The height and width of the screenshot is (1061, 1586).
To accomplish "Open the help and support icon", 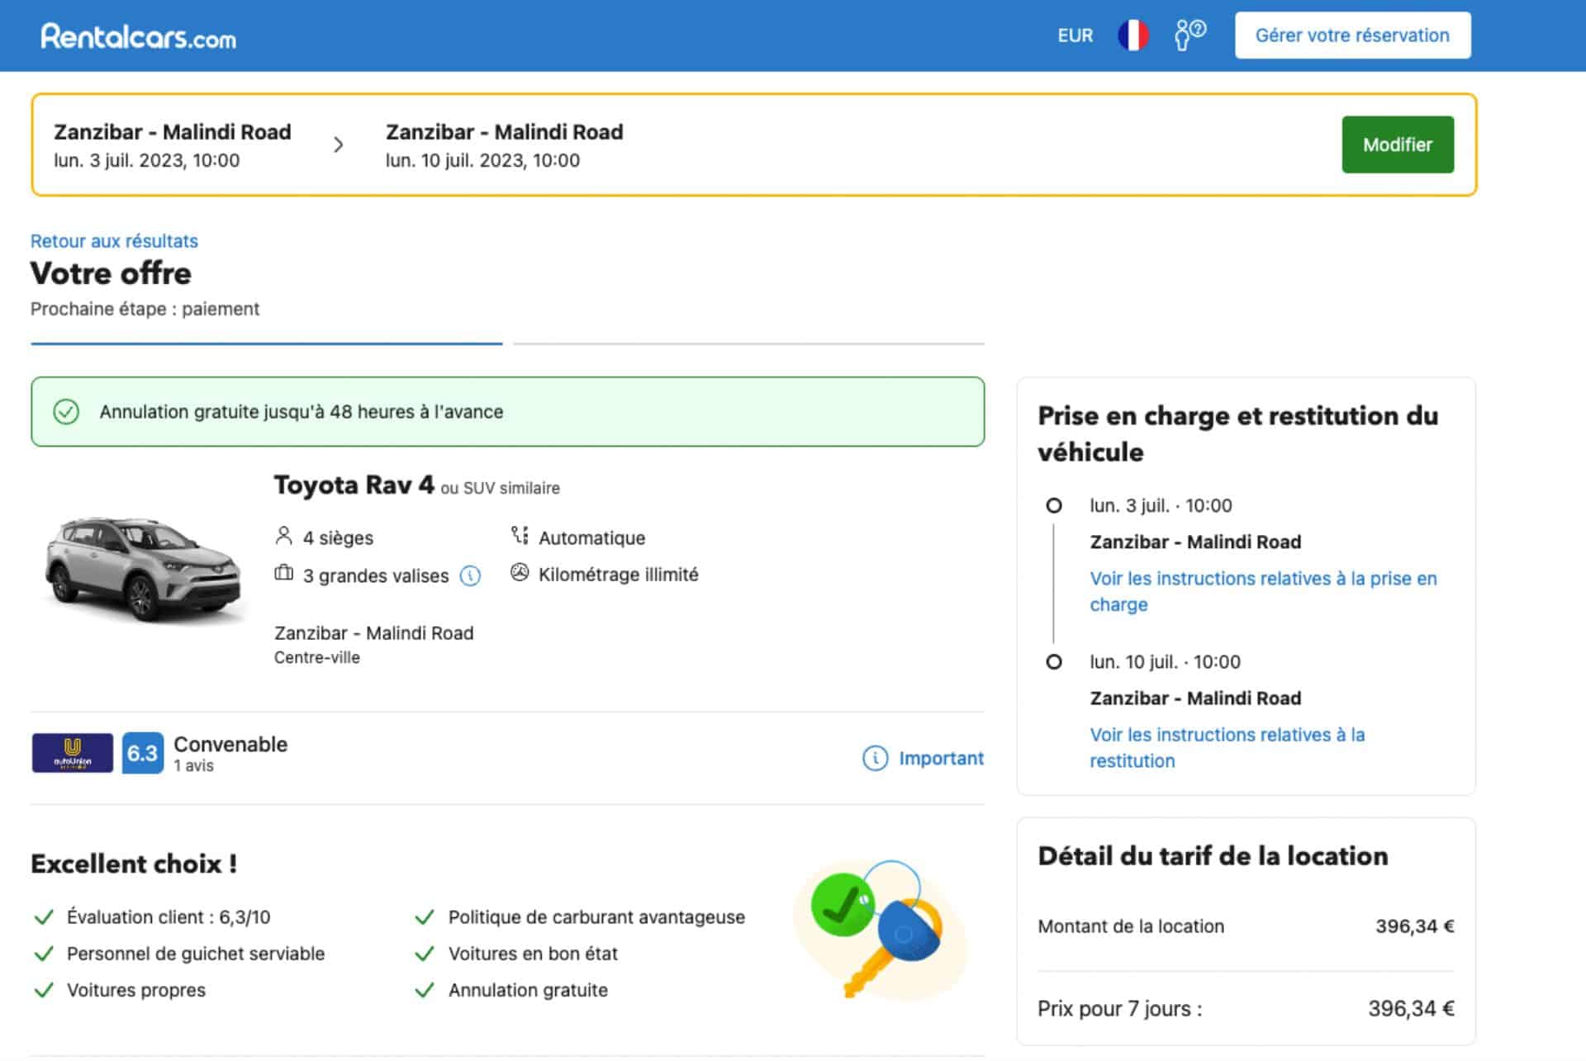I will [1189, 36].
